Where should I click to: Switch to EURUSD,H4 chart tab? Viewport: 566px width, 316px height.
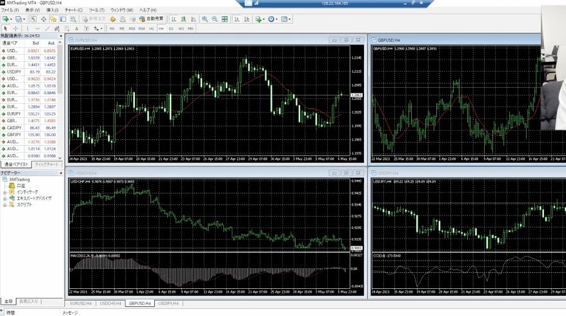(81, 303)
